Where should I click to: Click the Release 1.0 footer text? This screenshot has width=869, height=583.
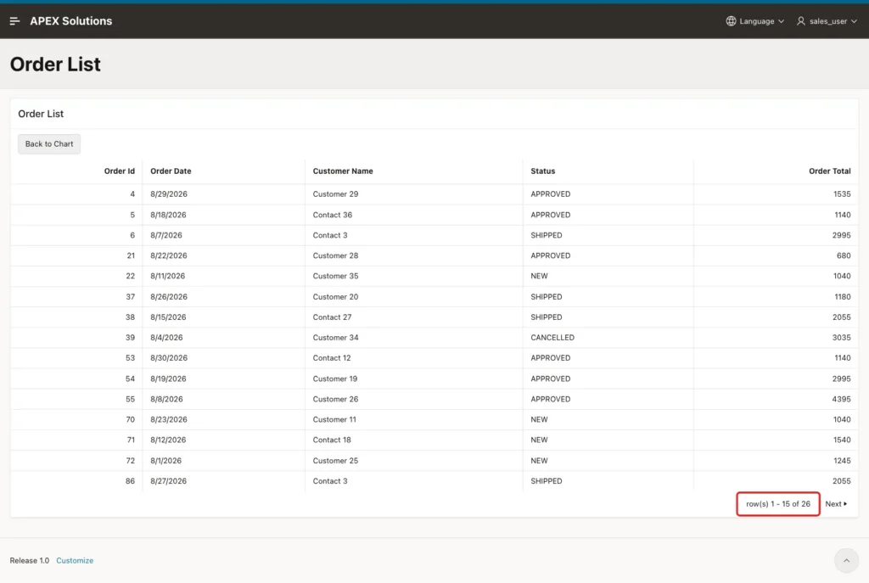click(x=30, y=560)
